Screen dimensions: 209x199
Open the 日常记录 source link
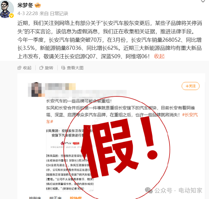59,13
